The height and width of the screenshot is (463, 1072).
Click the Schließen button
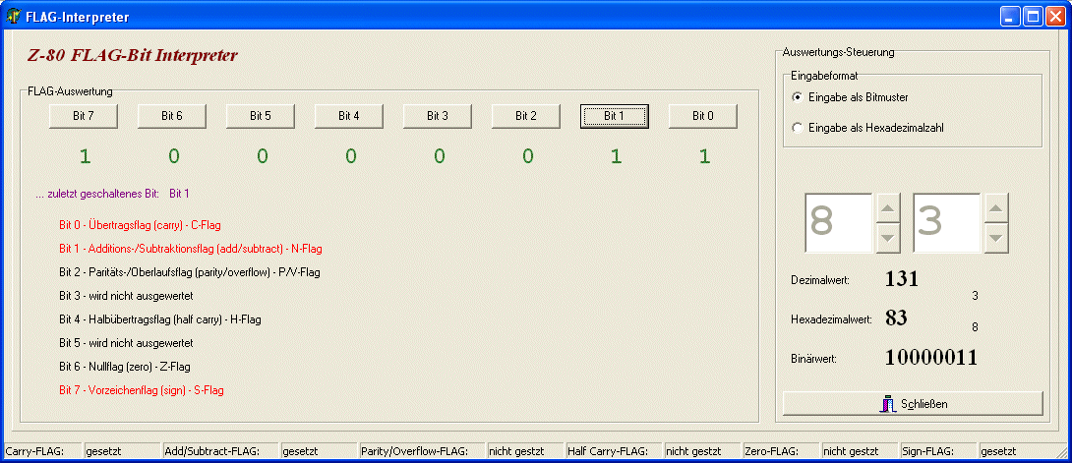click(x=913, y=404)
